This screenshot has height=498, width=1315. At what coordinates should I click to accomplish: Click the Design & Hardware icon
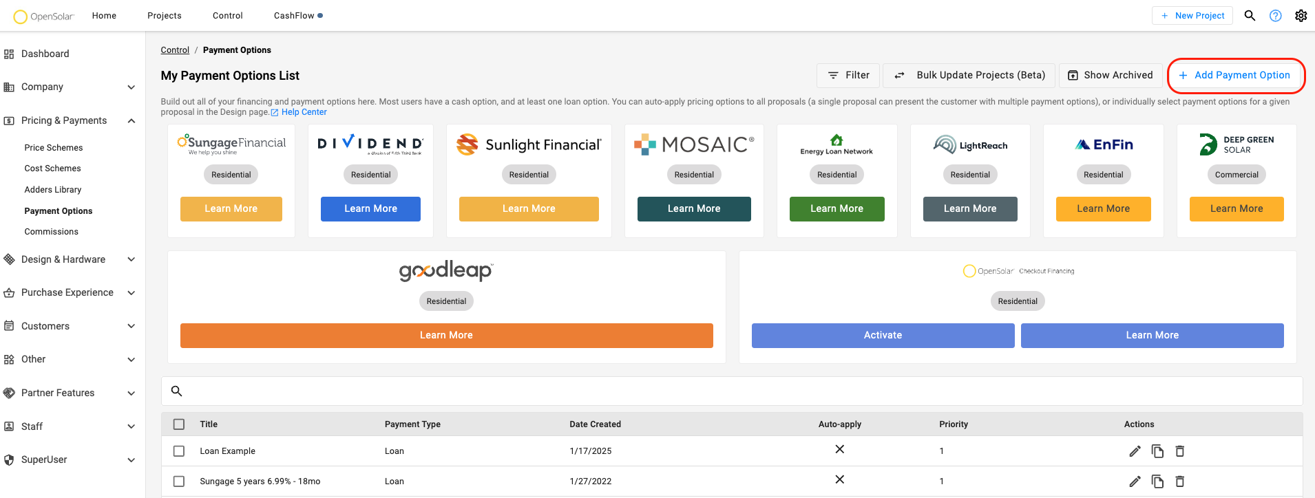click(9, 259)
